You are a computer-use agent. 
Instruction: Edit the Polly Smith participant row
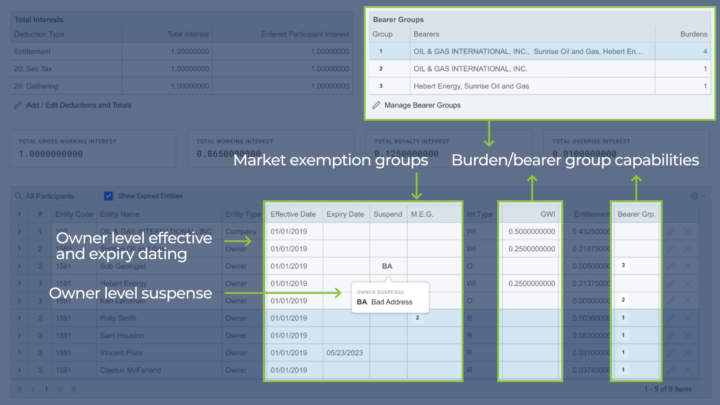pyautogui.click(x=671, y=318)
